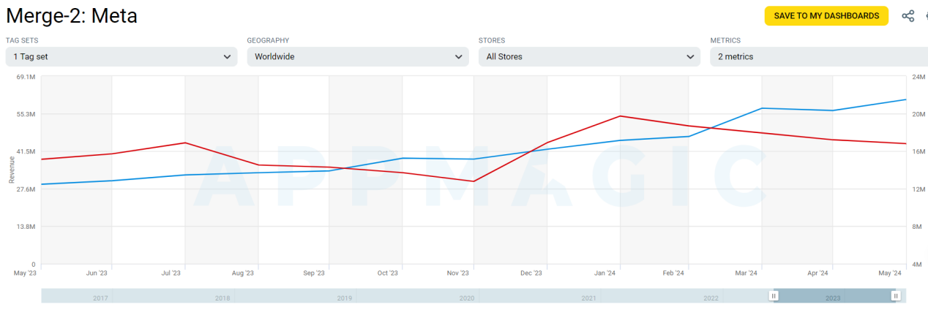Click the left handle of the time range slider
This screenshot has height=310, width=928.
774,296
